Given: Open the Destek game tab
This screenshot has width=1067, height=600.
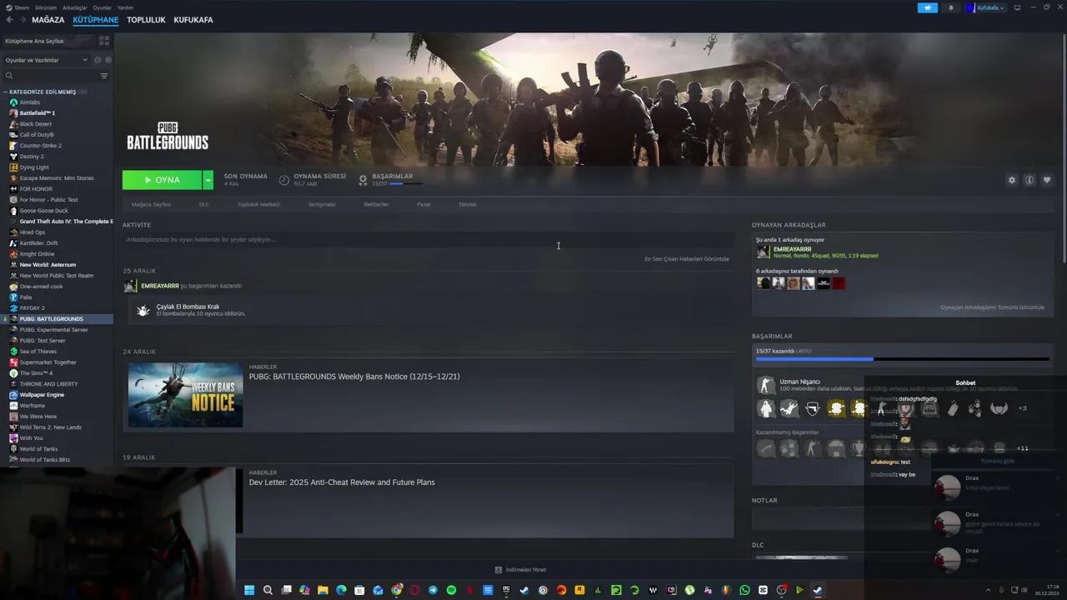Looking at the screenshot, I should [468, 204].
